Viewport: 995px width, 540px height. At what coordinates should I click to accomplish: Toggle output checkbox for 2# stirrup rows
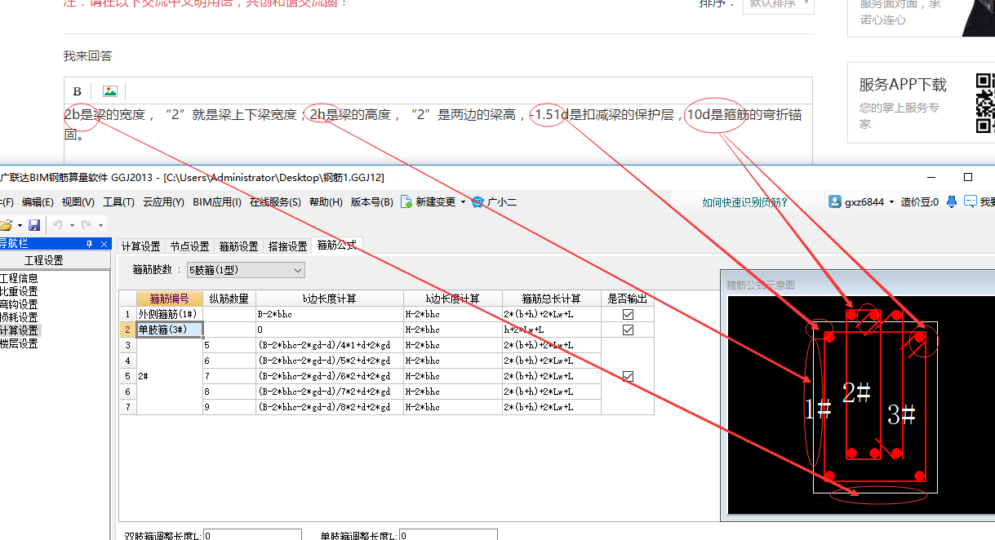pyautogui.click(x=628, y=376)
